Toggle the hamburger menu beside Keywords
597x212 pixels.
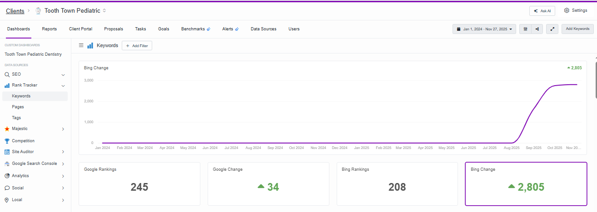pos(81,45)
